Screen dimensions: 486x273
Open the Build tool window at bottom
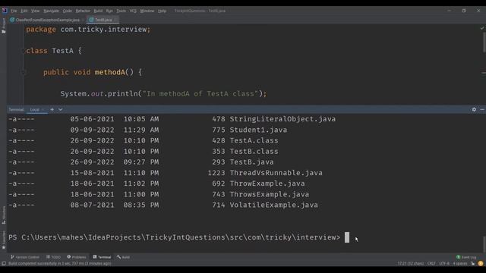[x=123, y=257]
